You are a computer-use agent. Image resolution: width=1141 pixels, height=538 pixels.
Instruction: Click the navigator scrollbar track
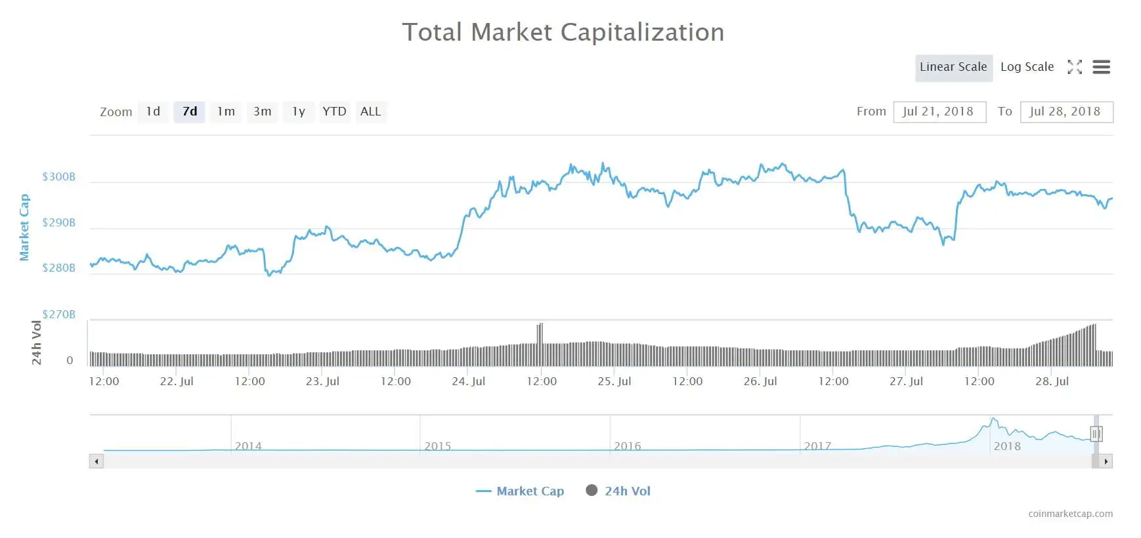591,461
